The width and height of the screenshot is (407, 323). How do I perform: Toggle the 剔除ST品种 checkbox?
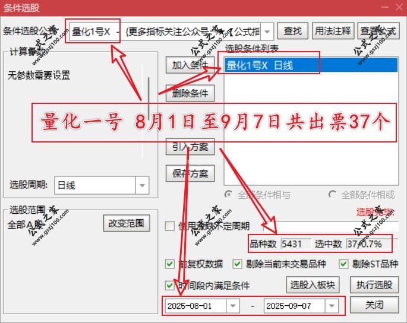tap(343, 264)
